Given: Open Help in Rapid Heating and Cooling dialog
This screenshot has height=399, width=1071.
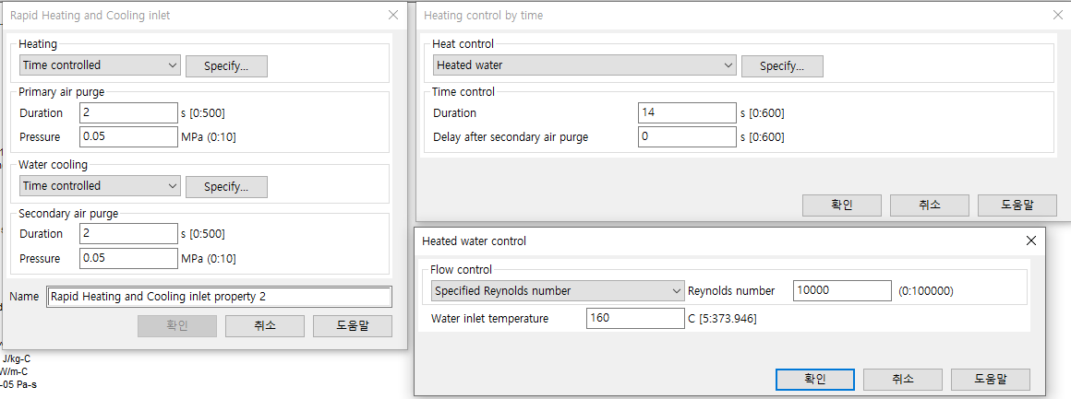Looking at the screenshot, I should (x=352, y=326).
